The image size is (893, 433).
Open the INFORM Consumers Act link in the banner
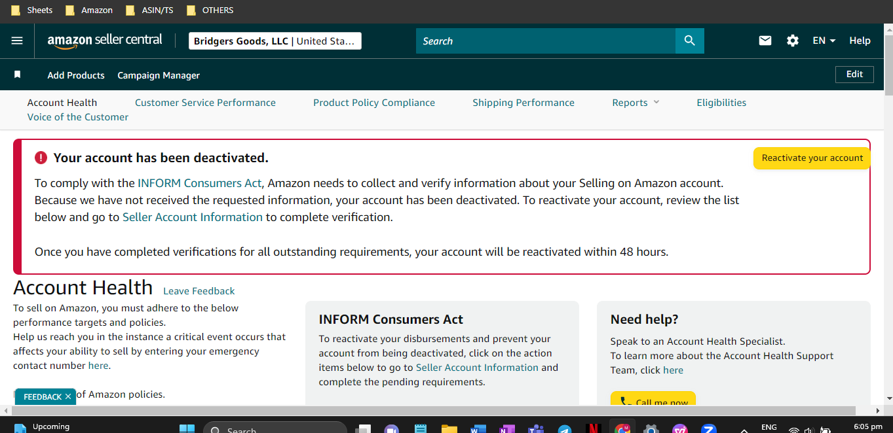[200, 183]
